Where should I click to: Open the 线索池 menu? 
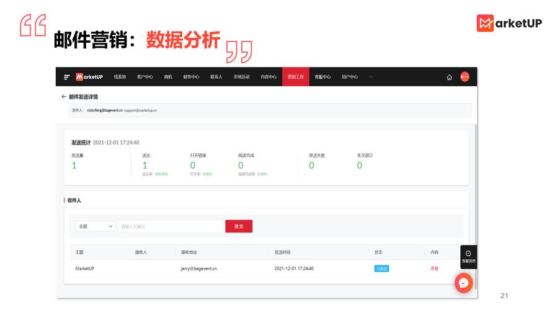[x=120, y=77]
